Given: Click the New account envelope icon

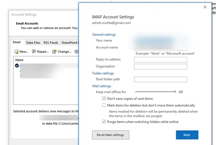Looking at the screenshot, I should coord(16,52).
